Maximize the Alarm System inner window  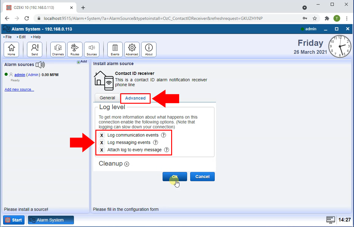[x=337, y=29]
